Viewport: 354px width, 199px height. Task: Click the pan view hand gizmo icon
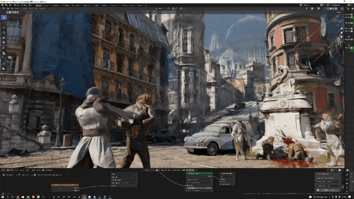342,33
